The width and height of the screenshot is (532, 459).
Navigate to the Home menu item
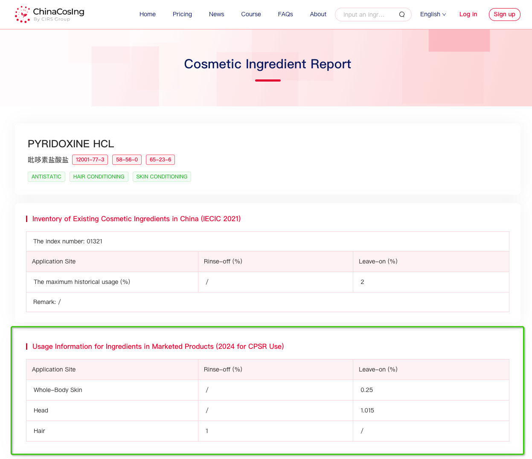click(x=148, y=14)
